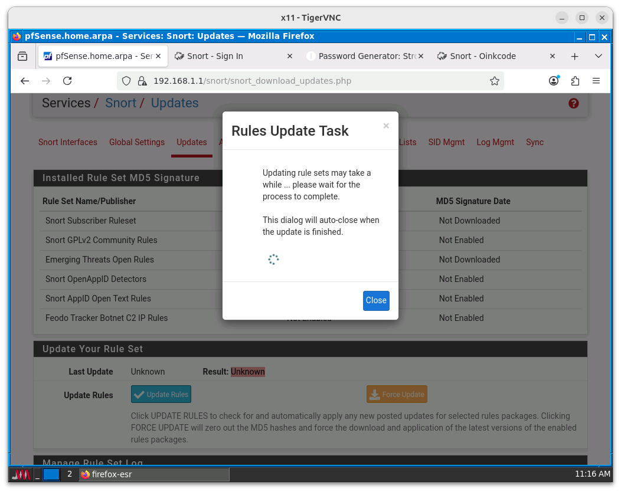Select the Feodo Tracker Botnet C2 IP Rules text
The height and width of the screenshot is (492, 621).
[106, 318]
